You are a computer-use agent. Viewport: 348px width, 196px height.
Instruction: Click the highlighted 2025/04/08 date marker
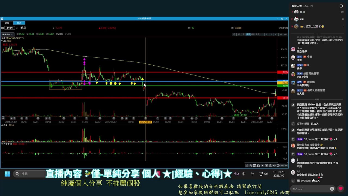(145, 122)
